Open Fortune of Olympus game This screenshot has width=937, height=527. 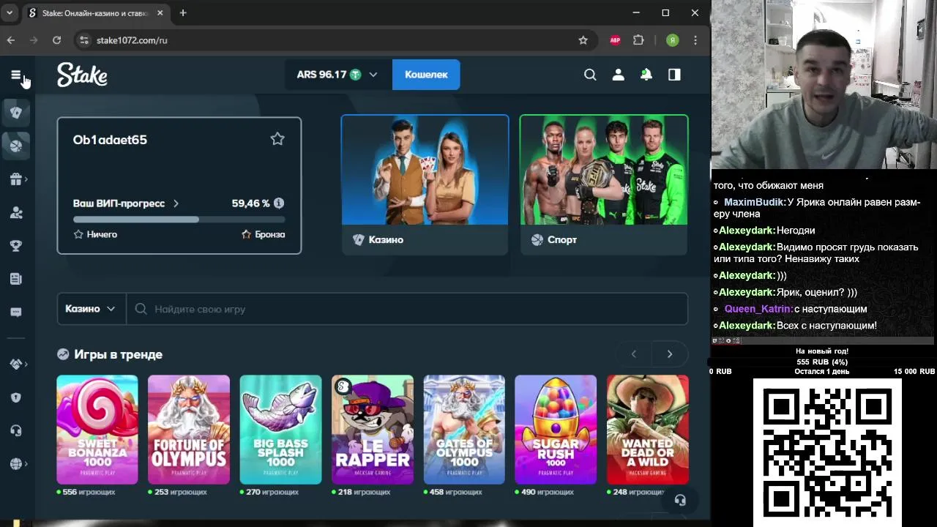189,430
